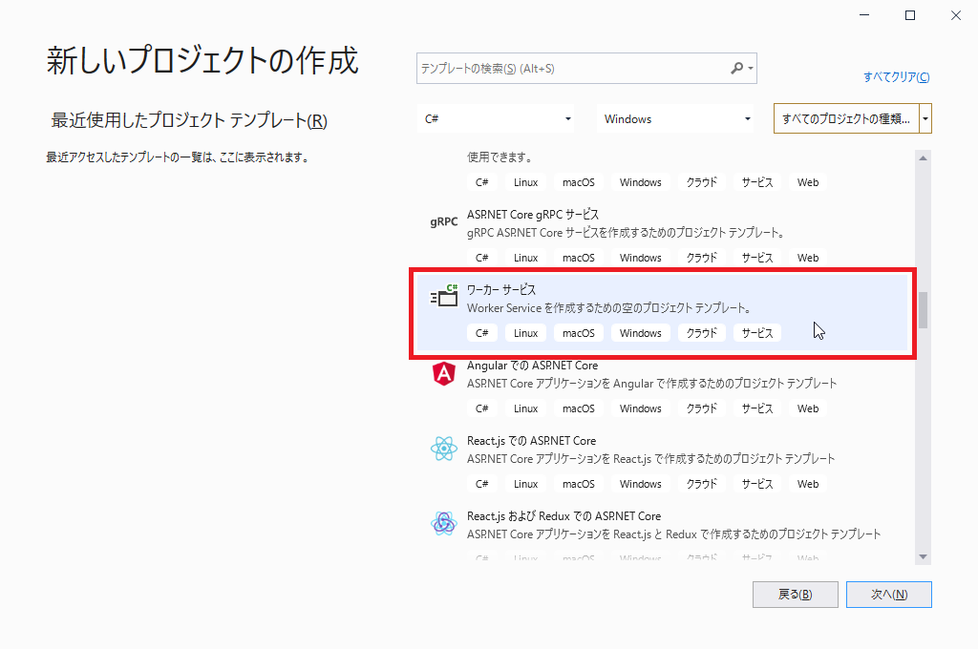Click the React.js template description text
Screen dimensions: 978x649
tap(650, 459)
